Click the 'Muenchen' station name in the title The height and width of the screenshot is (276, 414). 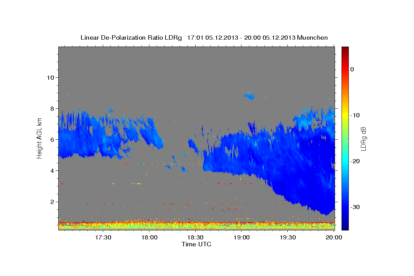tap(313, 38)
